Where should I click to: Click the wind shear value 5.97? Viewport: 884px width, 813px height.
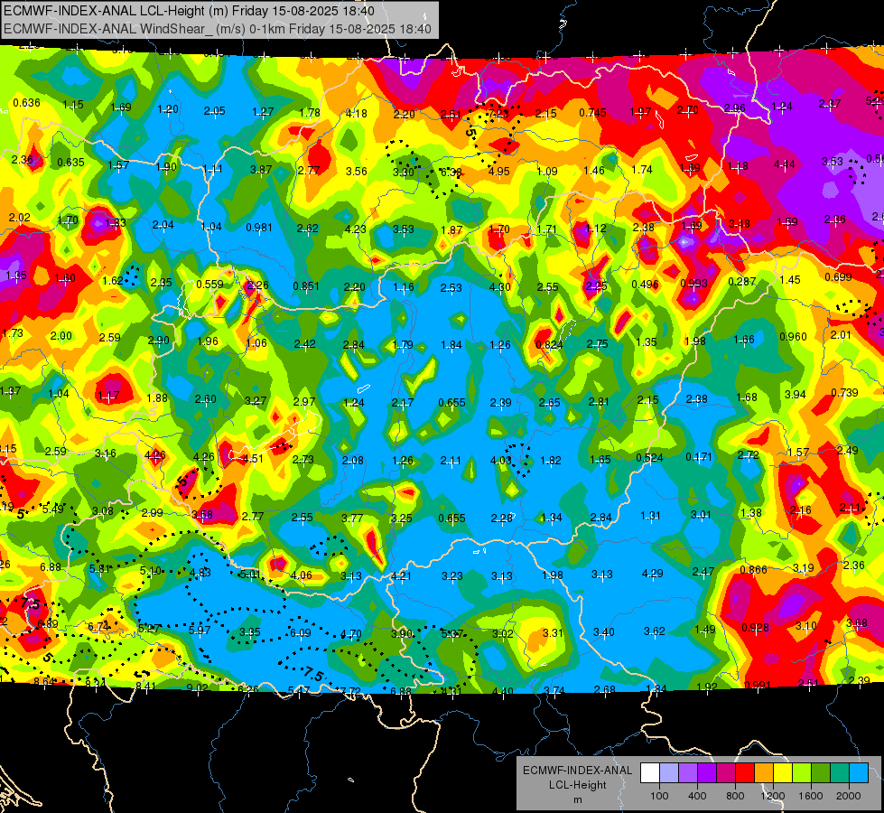(200, 631)
